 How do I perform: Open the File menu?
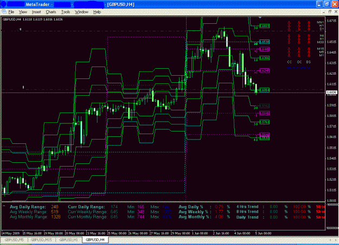(11, 12)
